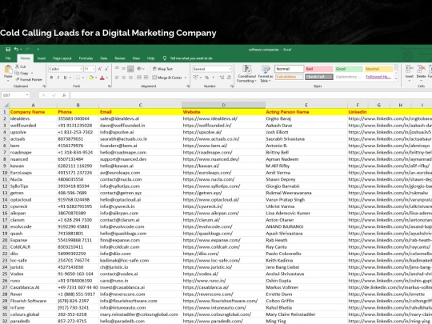This screenshot has height=324, width=432.
Task: Toggle Wrap Text
Action: [162, 69]
